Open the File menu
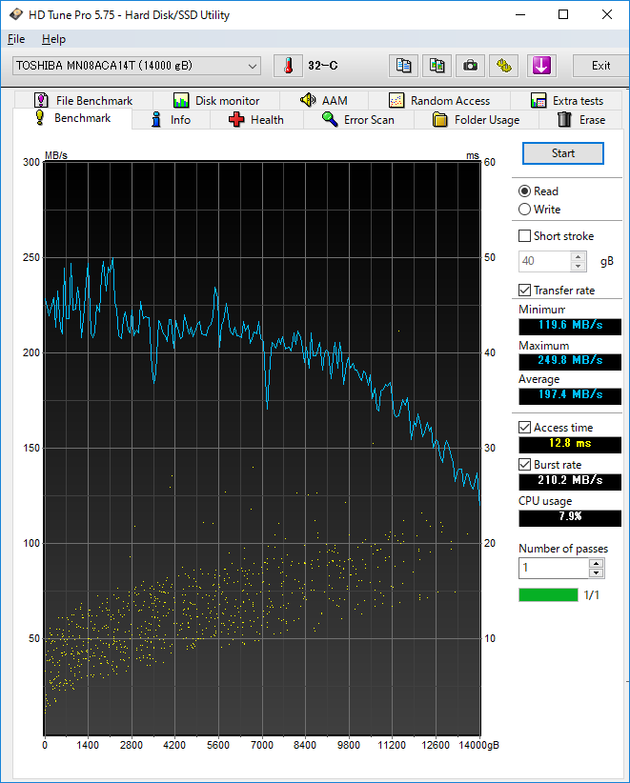Viewport: 630px width, 783px height. (x=16, y=39)
